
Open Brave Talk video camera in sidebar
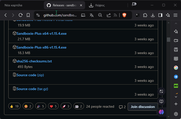pyautogui.click(x=176, y=41)
